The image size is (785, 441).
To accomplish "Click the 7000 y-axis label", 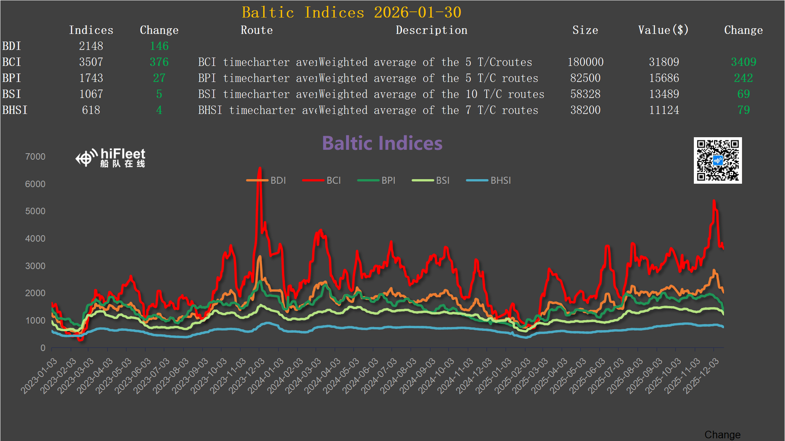I will 35,157.
